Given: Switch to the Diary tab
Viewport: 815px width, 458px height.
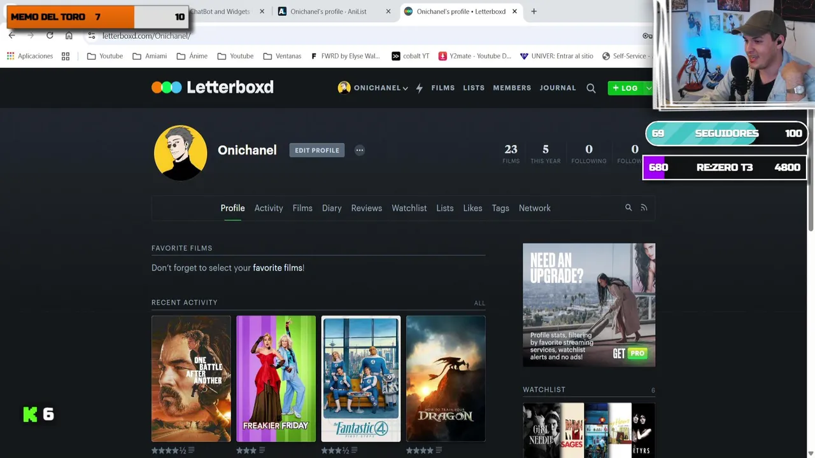Looking at the screenshot, I should (332, 208).
